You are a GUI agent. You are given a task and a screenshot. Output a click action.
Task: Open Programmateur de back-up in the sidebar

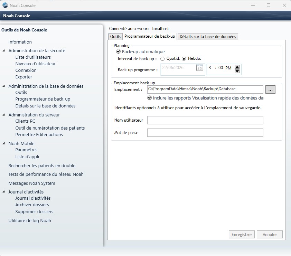(x=43, y=99)
